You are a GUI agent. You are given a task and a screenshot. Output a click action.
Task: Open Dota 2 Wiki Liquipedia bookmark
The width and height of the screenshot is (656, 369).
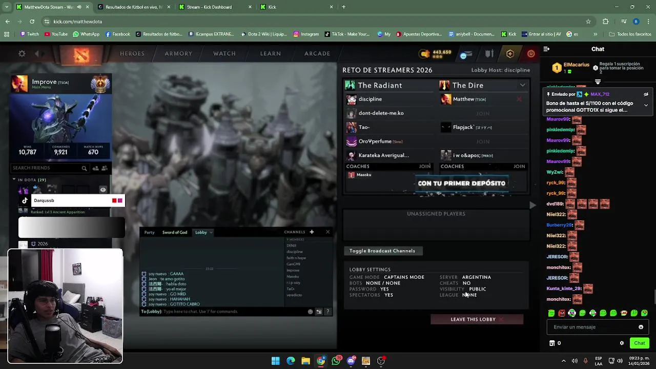tap(263, 34)
